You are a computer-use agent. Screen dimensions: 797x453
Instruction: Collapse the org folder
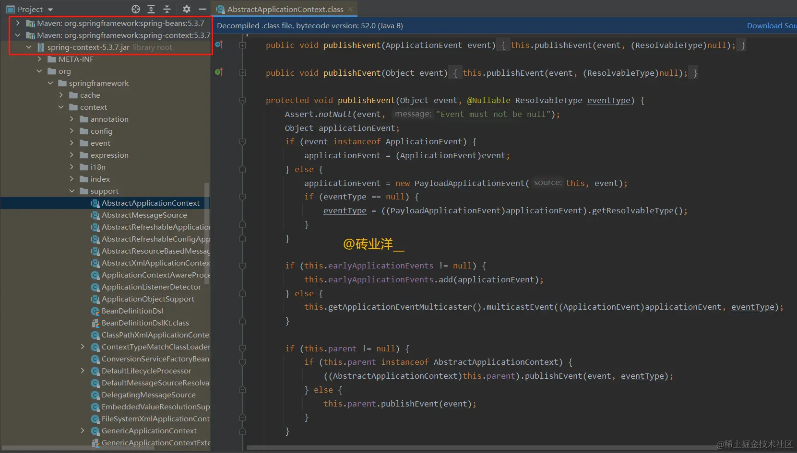39,71
